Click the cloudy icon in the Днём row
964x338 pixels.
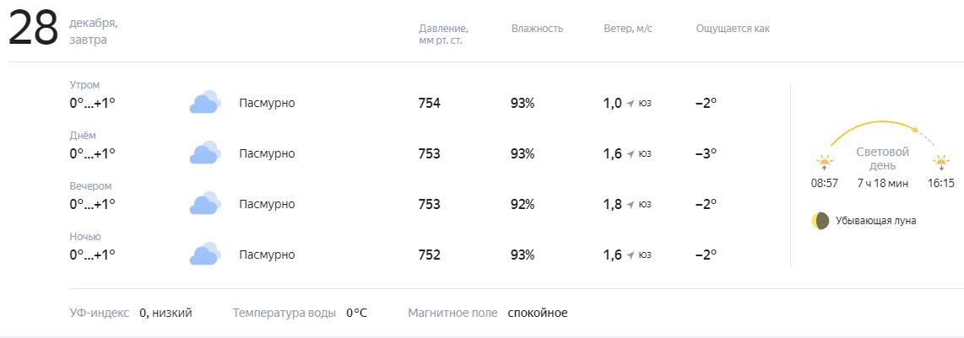205,153
